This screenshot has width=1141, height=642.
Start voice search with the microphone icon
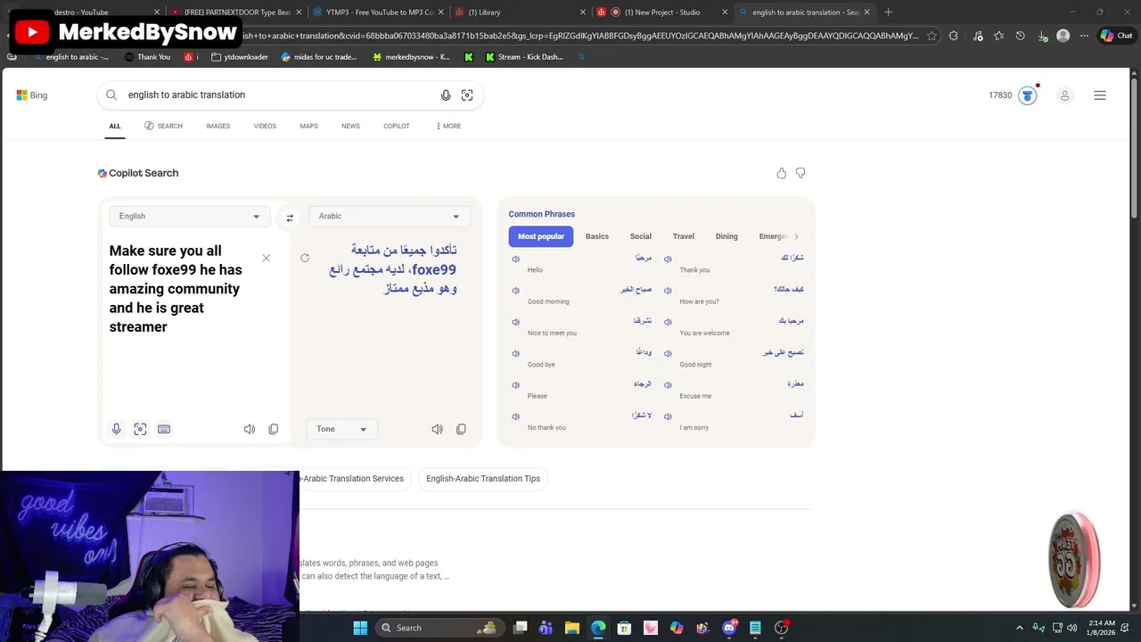[446, 95]
